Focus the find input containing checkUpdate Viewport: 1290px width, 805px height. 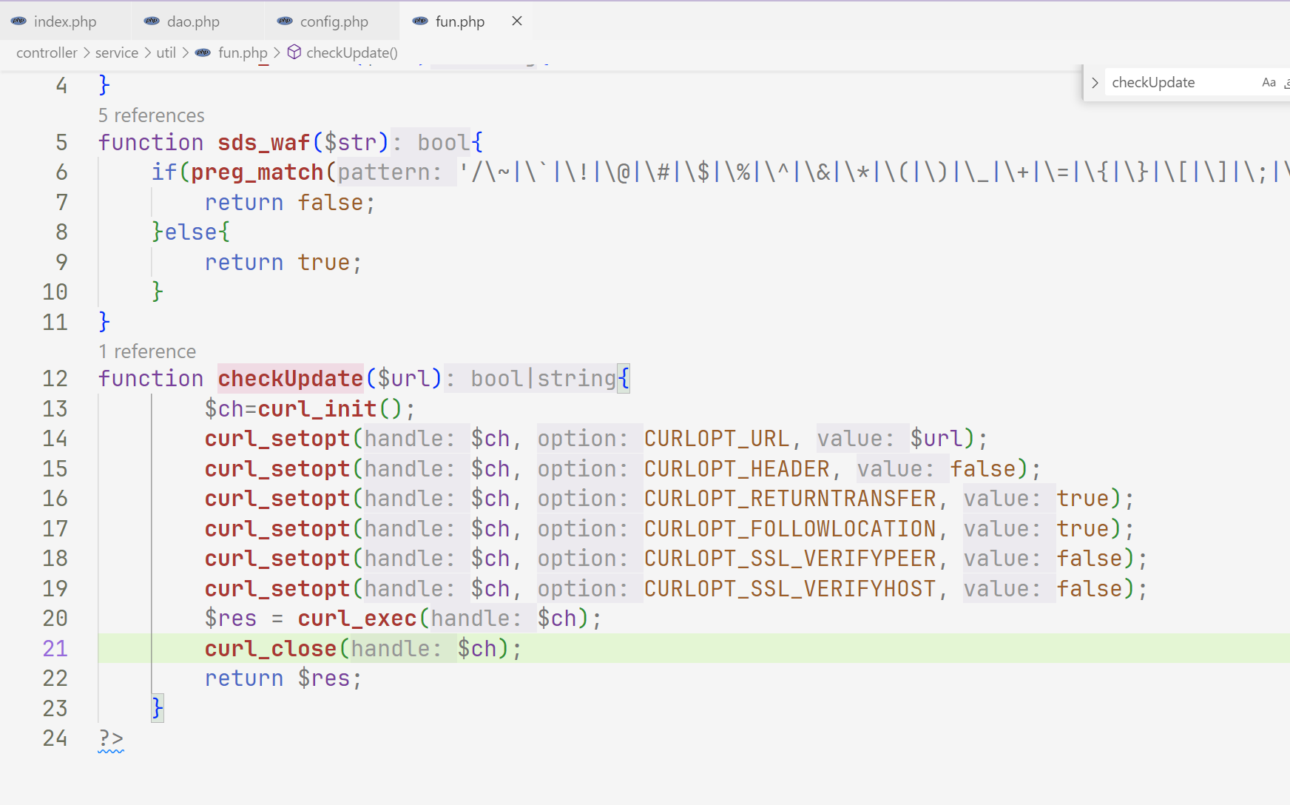click(x=1182, y=82)
